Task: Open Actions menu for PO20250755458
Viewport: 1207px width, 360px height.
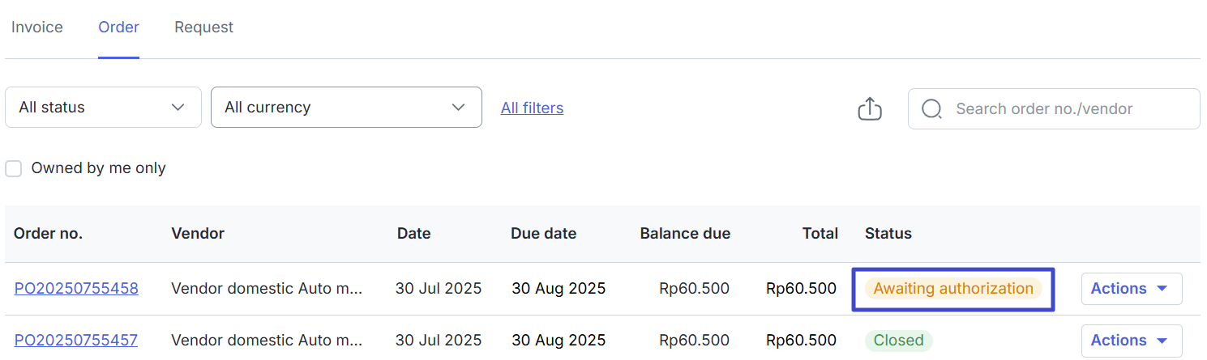Action: (1131, 289)
